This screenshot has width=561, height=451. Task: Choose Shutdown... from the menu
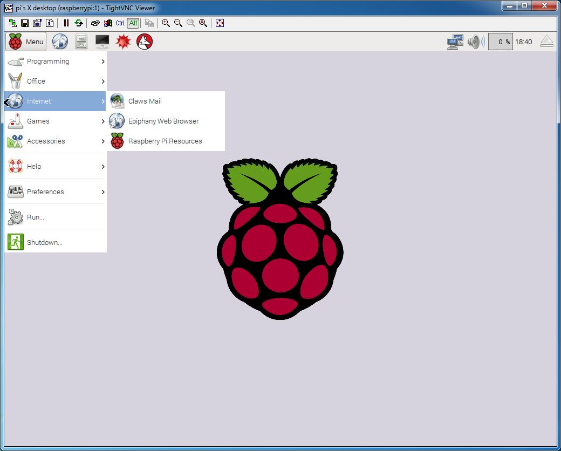[x=56, y=242]
